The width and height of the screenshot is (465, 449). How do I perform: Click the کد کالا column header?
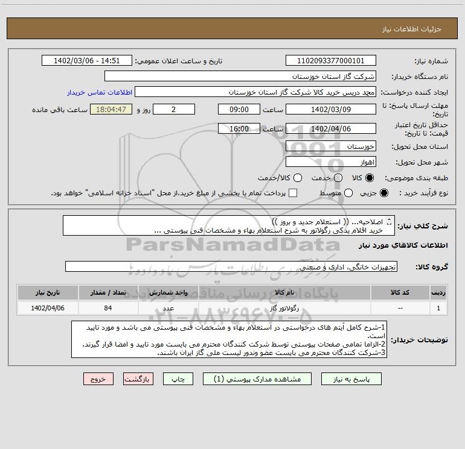pyautogui.click(x=400, y=292)
